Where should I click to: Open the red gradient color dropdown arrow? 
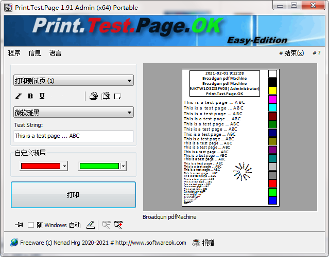(64, 166)
